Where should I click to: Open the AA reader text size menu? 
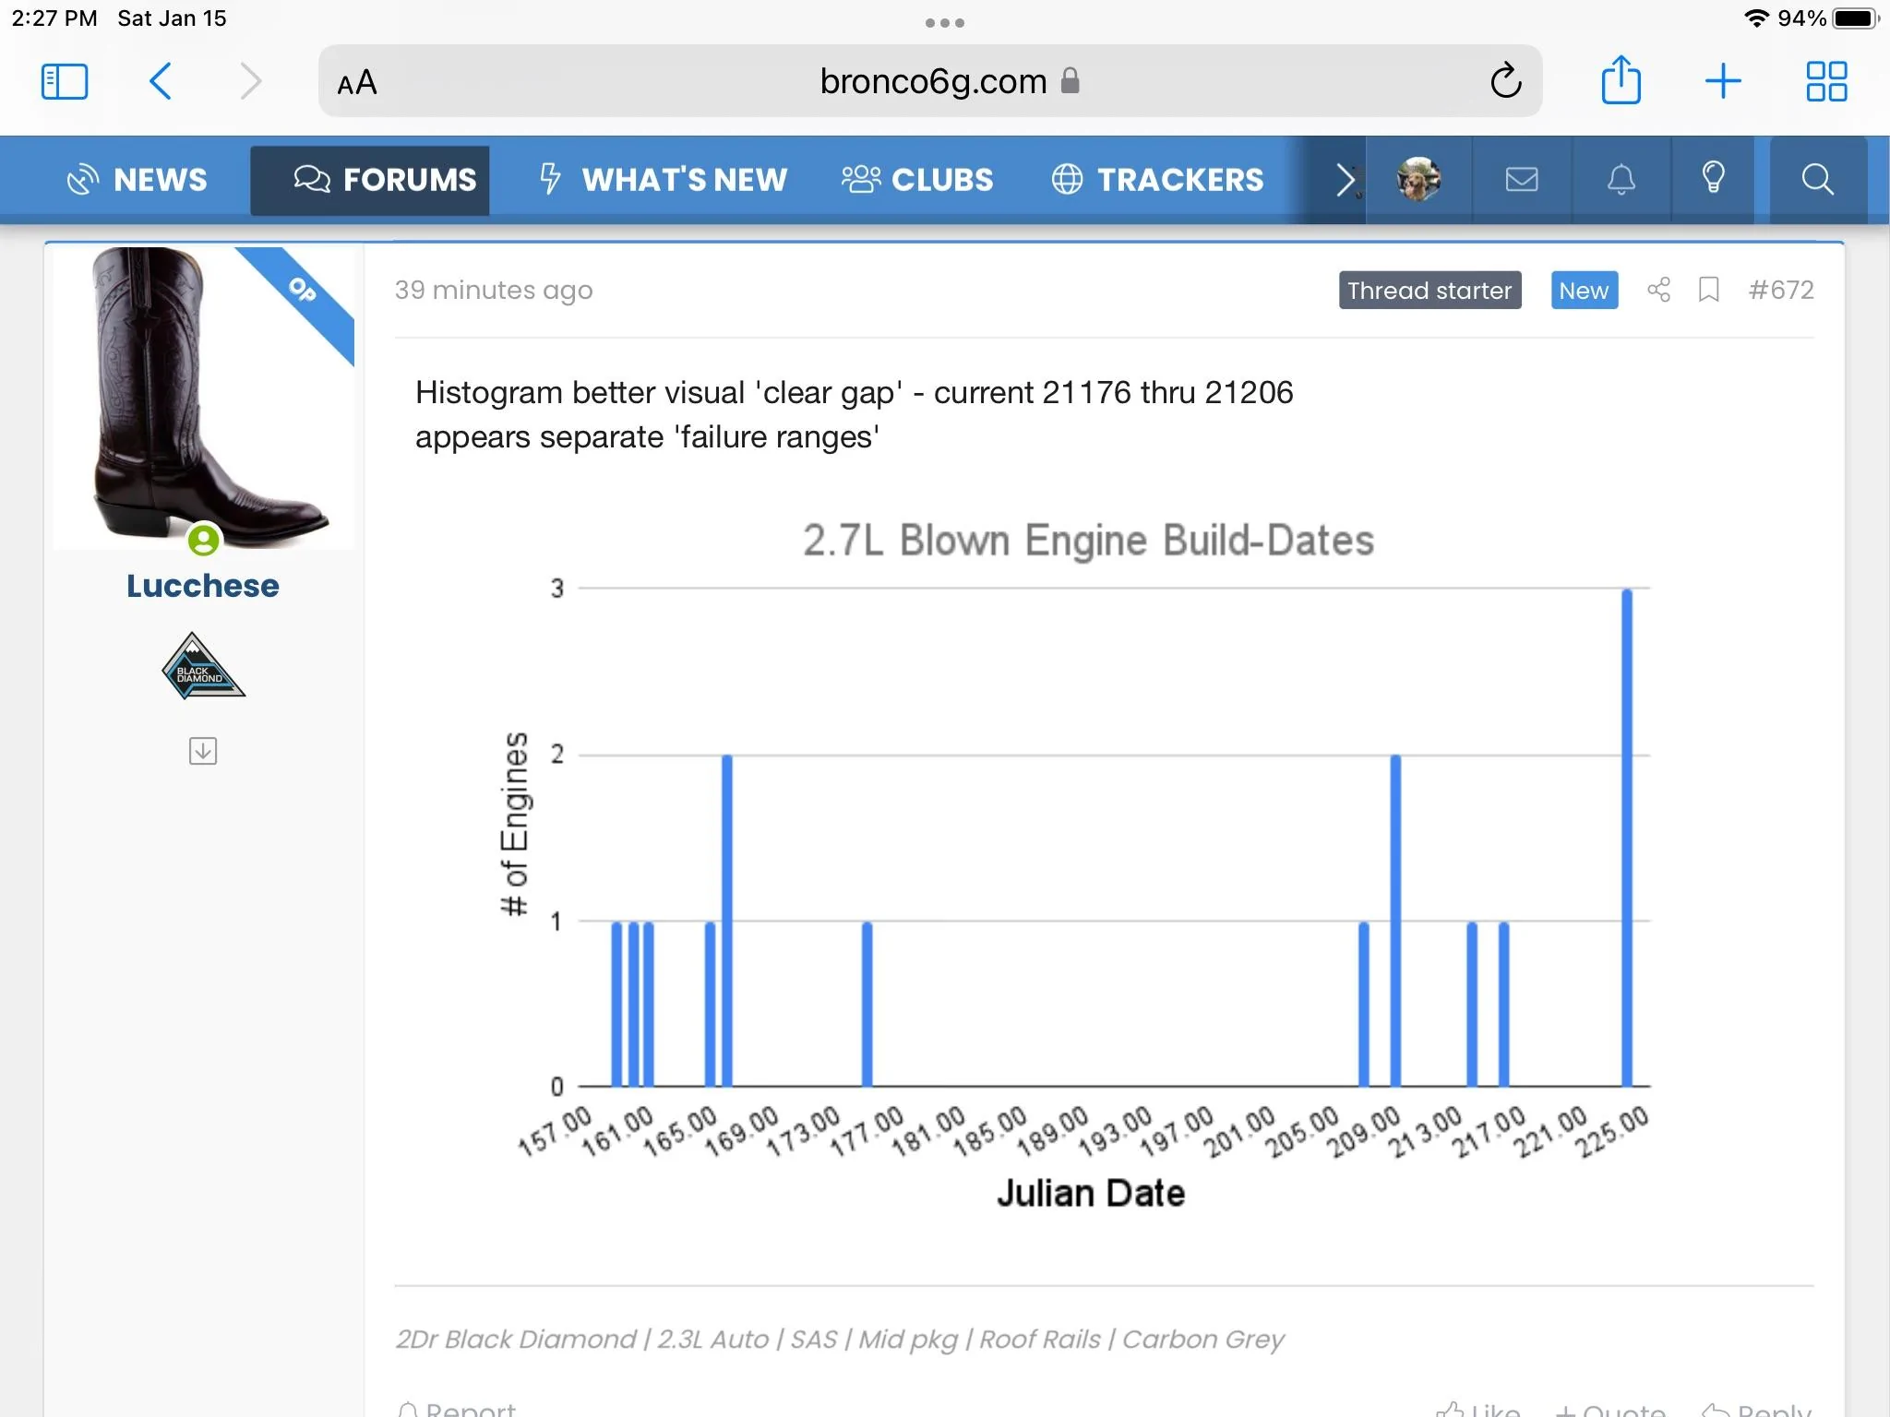click(357, 82)
